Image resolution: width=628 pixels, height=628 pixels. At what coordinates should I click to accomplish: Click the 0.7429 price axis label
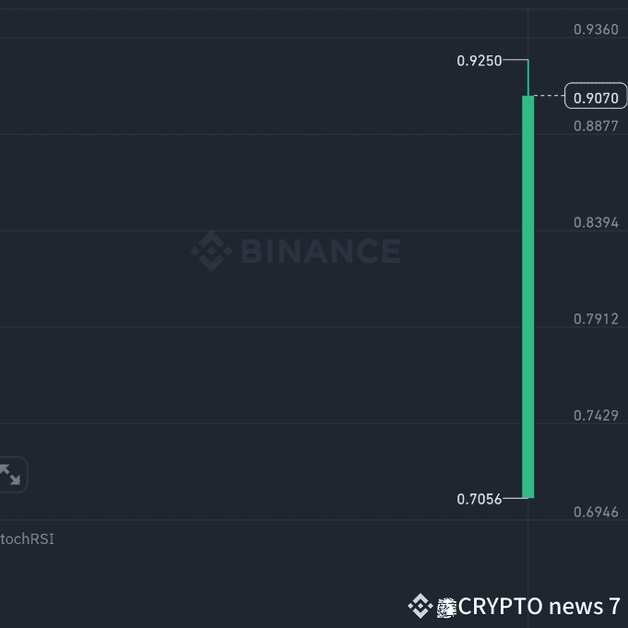click(x=596, y=416)
